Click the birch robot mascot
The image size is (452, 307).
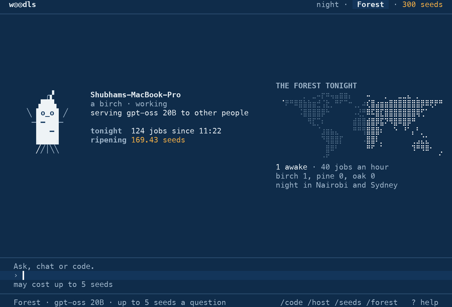click(47, 122)
